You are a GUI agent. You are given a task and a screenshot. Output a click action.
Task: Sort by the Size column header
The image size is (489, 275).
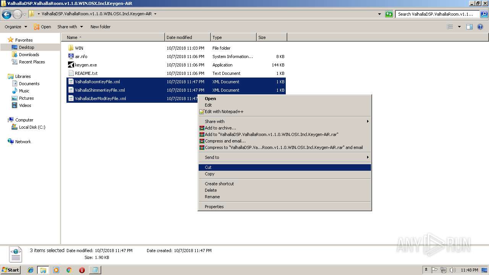272,37
